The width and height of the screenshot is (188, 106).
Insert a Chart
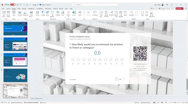63,14
